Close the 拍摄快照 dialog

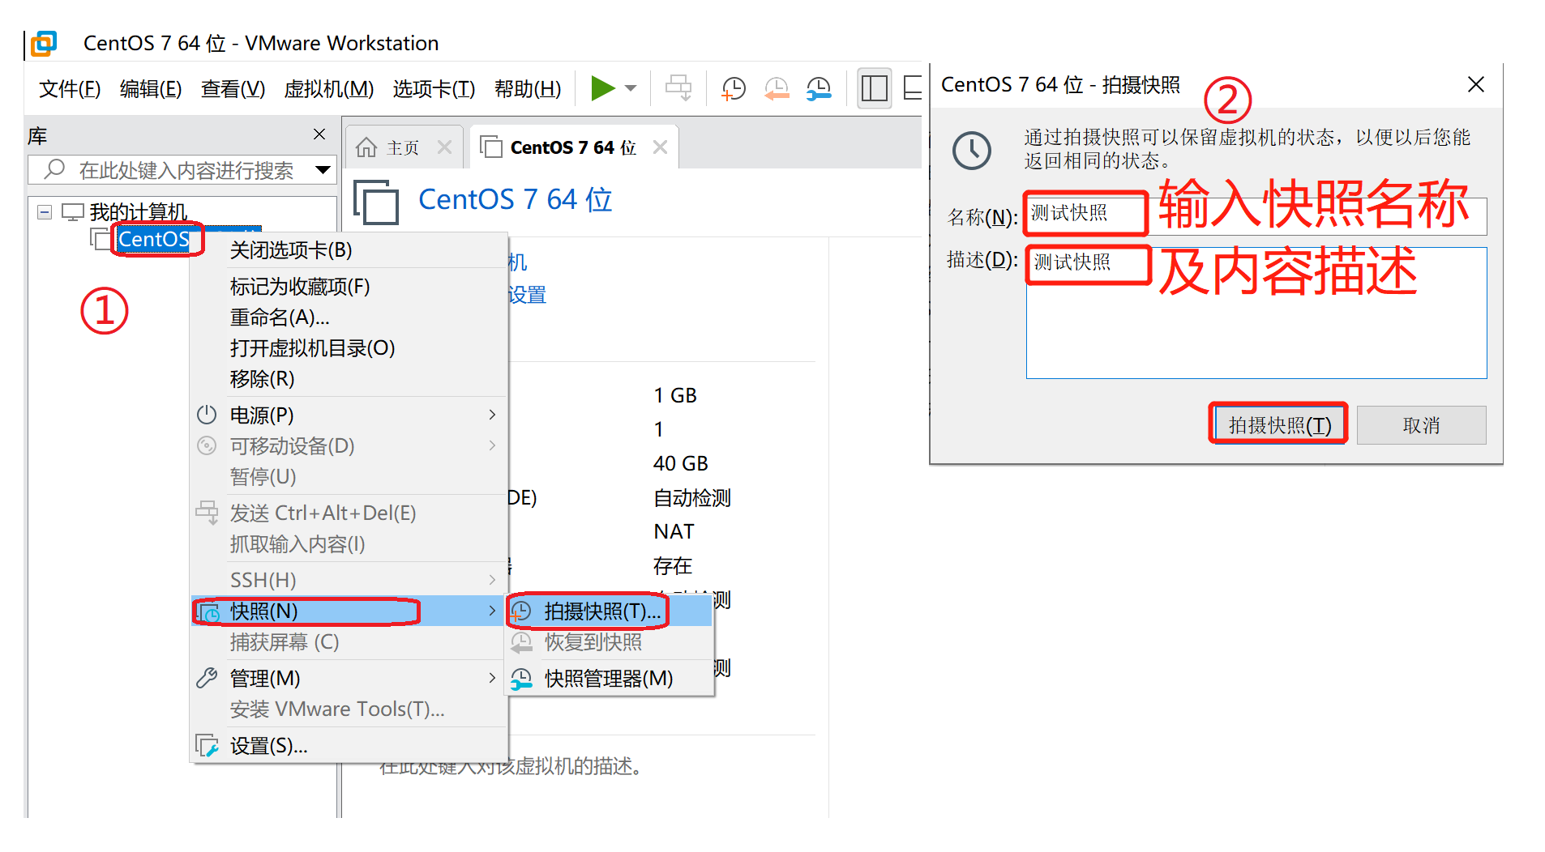pos(1475,84)
